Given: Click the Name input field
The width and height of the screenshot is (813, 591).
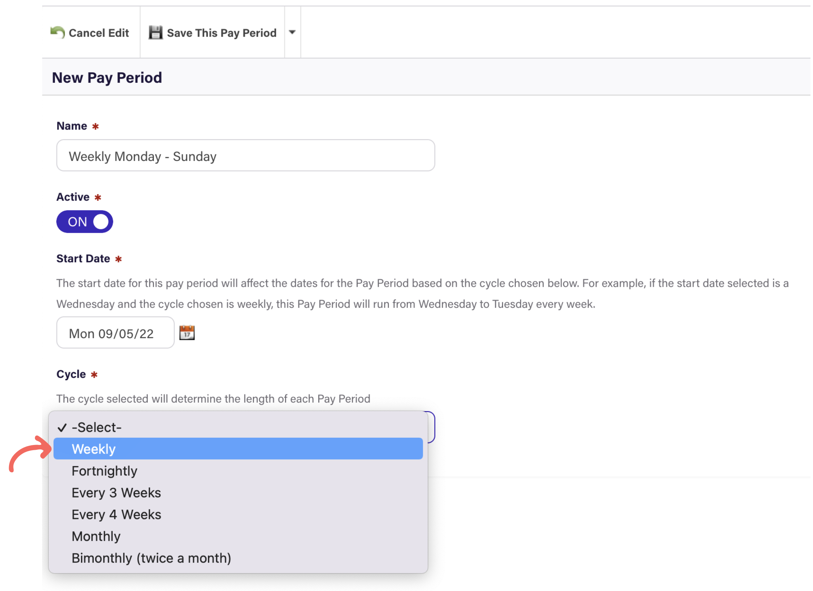Looking at the screenshot, I should click(x=246, y=156).
